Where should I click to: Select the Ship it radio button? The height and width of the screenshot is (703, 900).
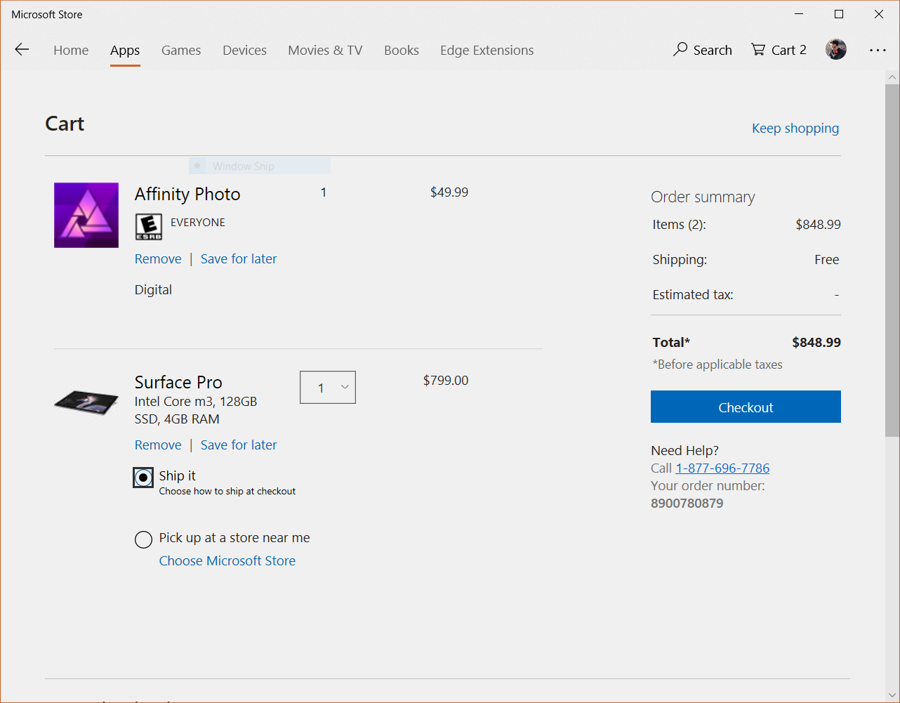click(143, 478)
